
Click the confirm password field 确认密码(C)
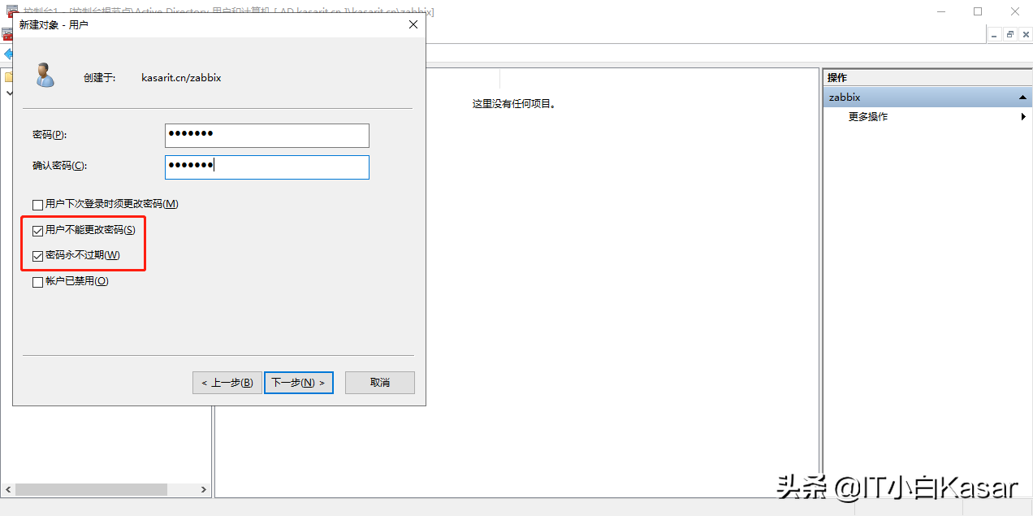266,167
